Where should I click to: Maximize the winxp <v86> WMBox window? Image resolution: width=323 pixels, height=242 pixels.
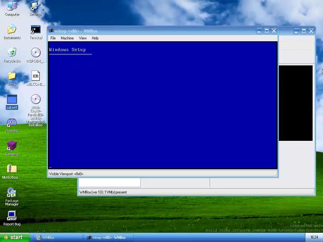(x=267, y=31)
